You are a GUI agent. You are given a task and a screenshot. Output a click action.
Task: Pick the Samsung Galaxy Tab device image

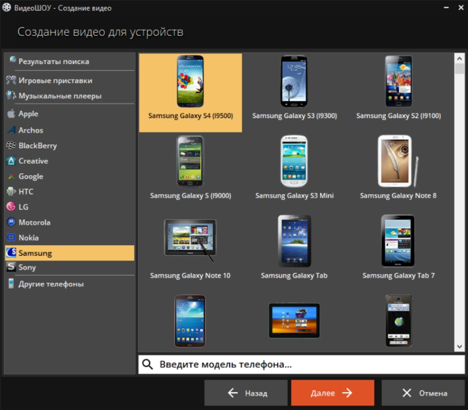(294, 241)
